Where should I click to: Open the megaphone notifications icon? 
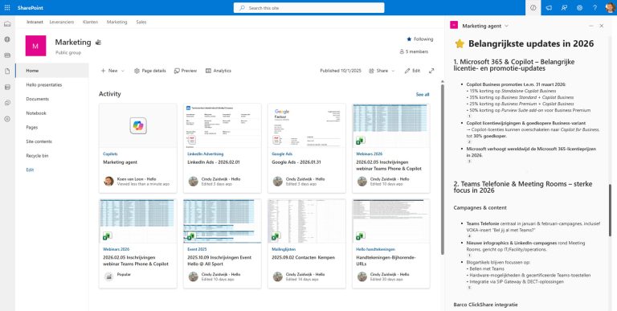pos(549,7)
